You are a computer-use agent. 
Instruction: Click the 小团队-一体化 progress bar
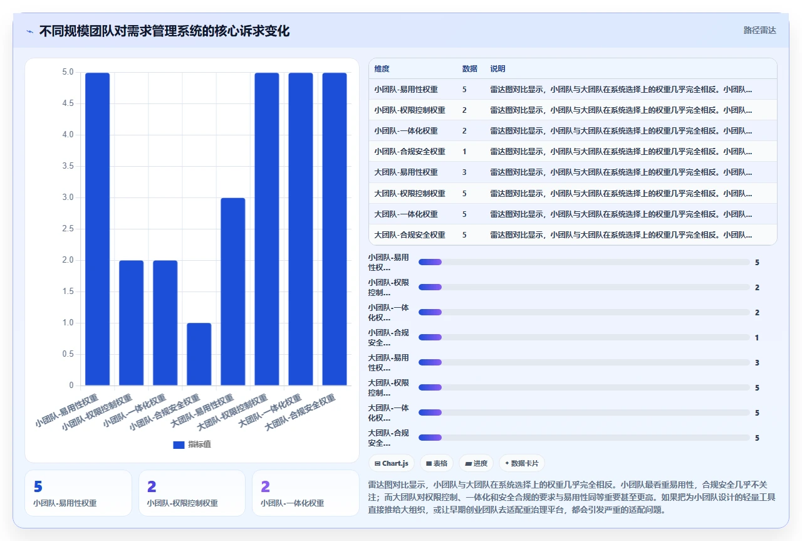tap(584, 312)
